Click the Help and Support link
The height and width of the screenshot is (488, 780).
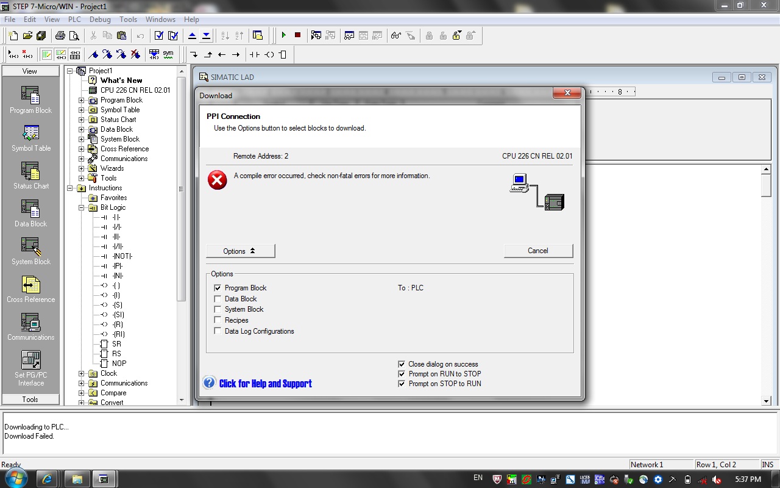coord(265,384)
